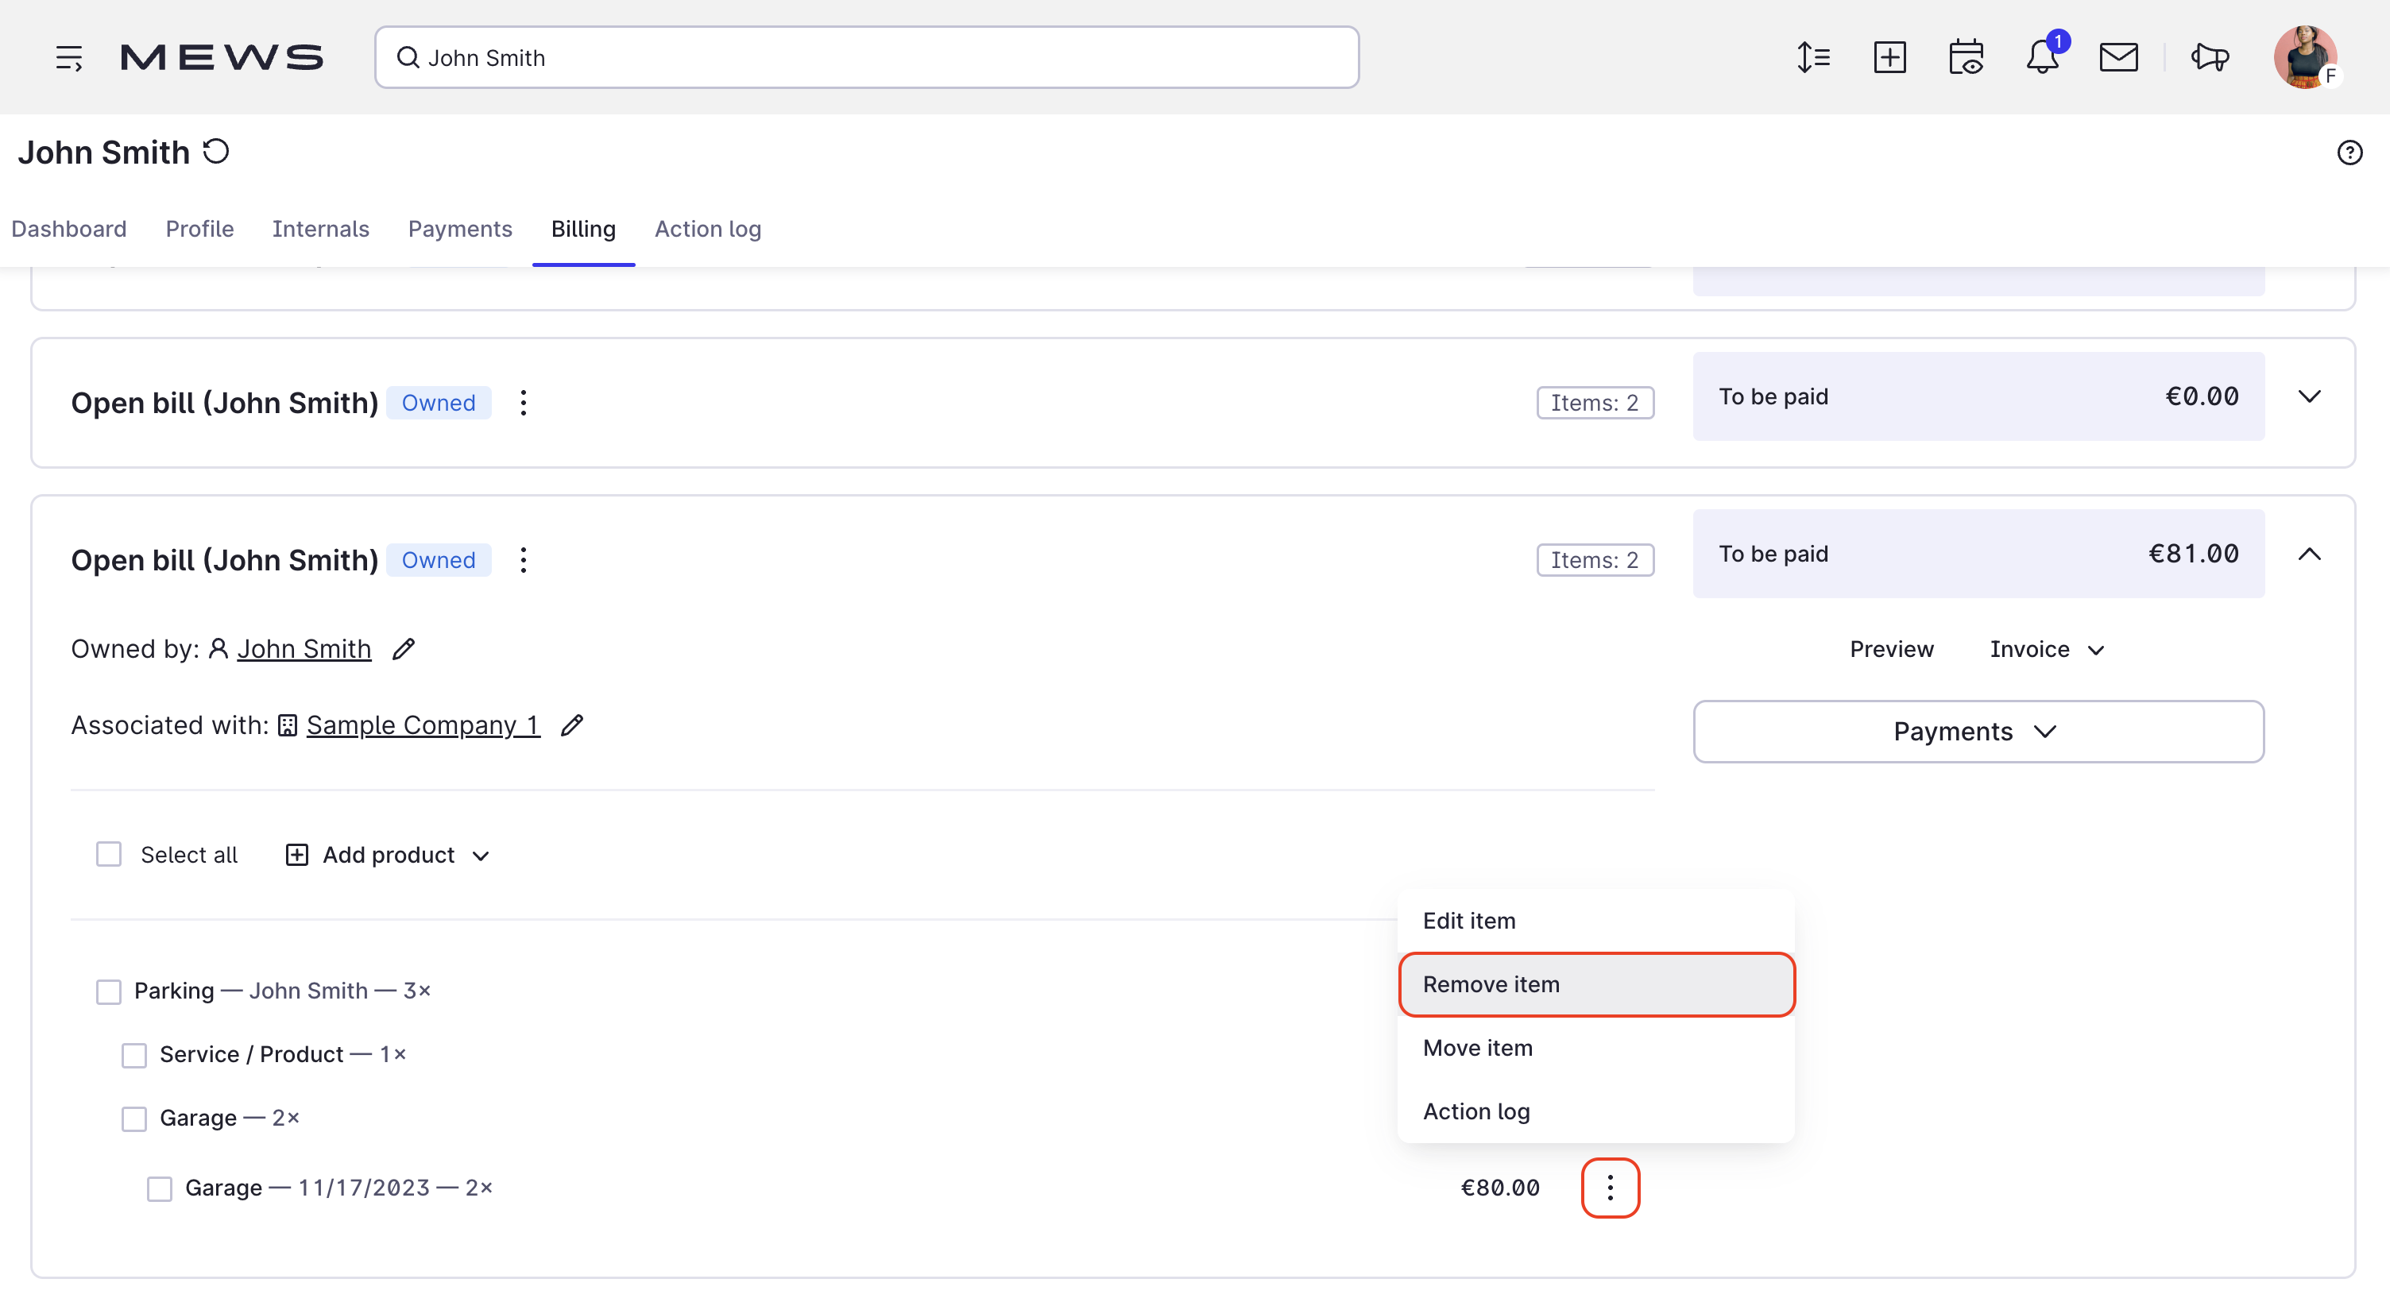Image resolution: width=2390 pixels, height=1306 pixels.
Task: Edit associated company pencil icon
Action: [572, 725]
